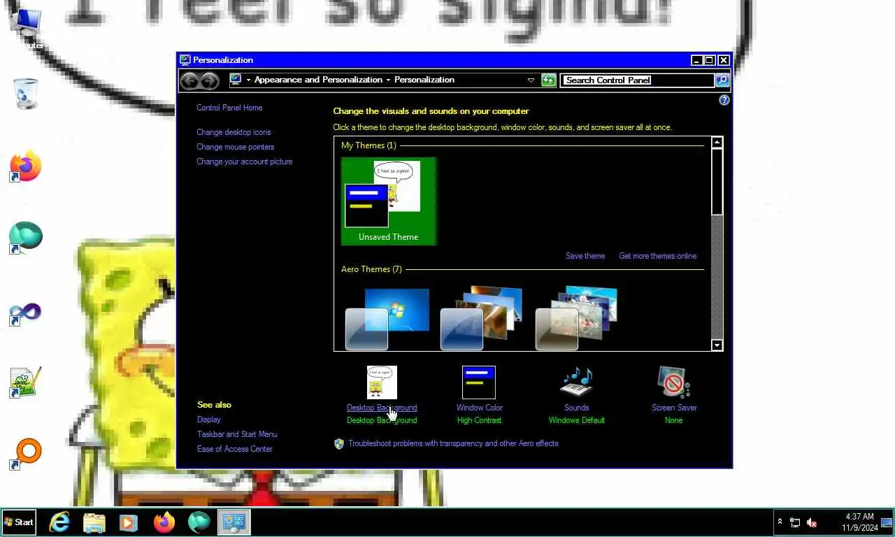Screen dimensions: 895x537
Task: Open Taskbar and Start Menu link
Action: [237, 434]
